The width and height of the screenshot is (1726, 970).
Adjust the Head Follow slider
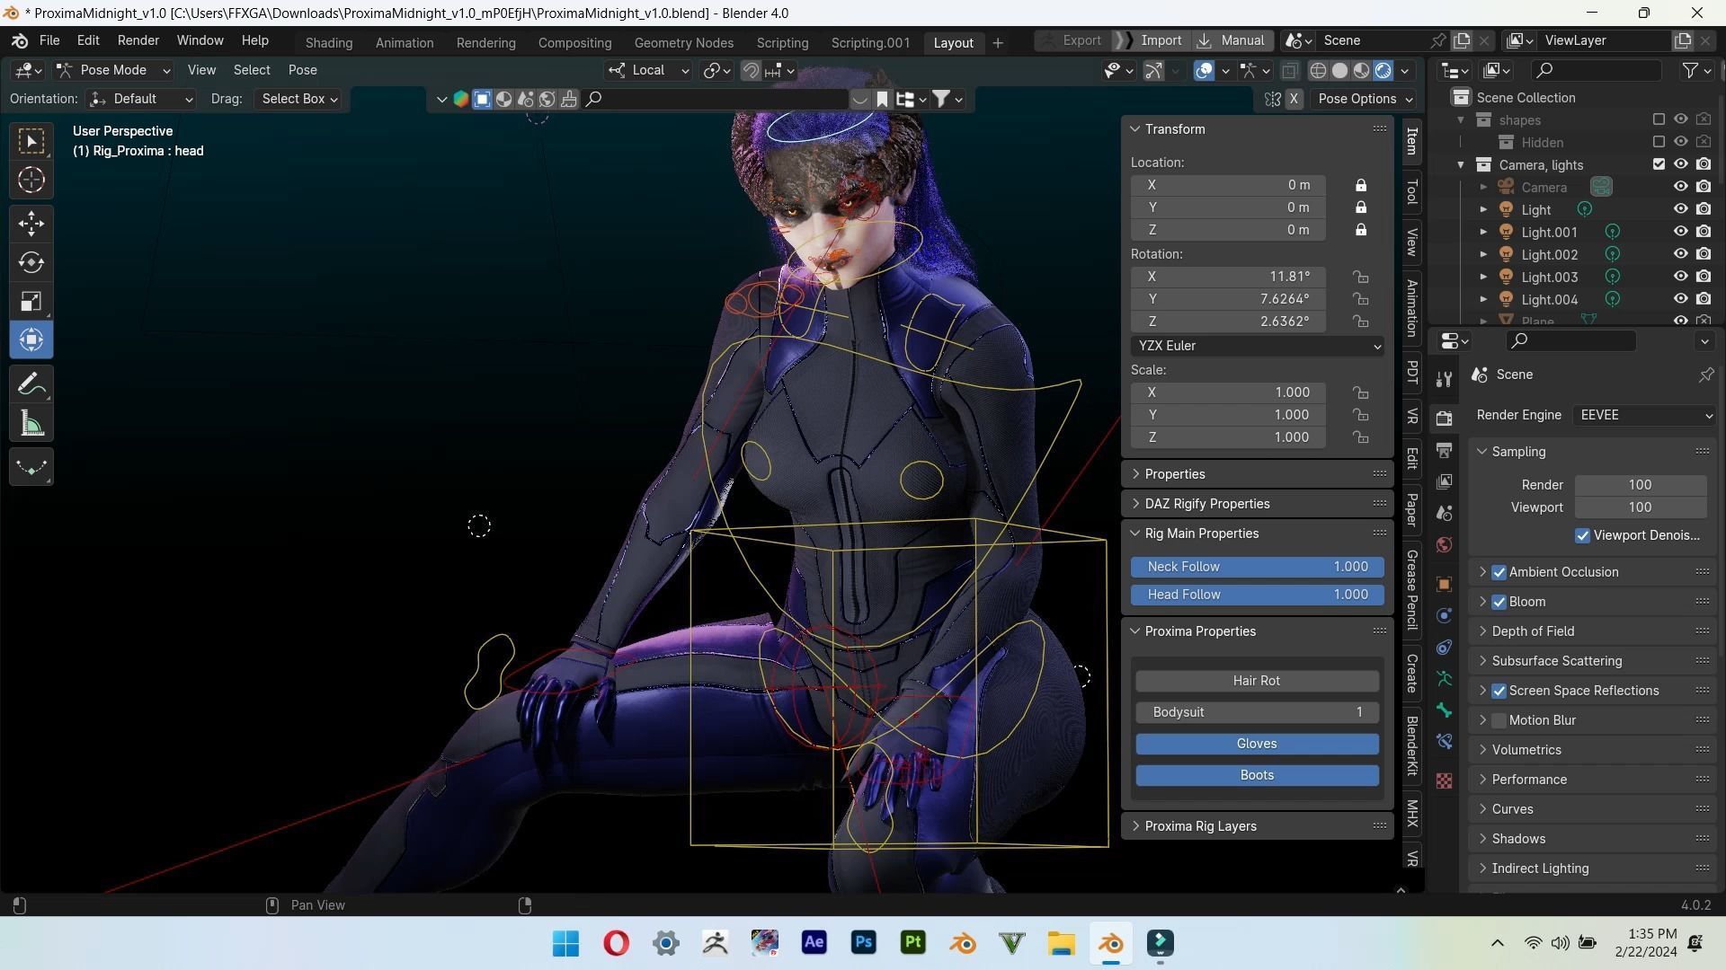pos(1257,595)
